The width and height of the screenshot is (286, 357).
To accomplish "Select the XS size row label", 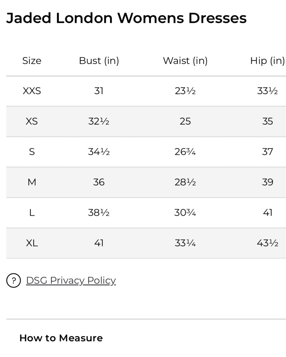I will click(x=32, y=121).
